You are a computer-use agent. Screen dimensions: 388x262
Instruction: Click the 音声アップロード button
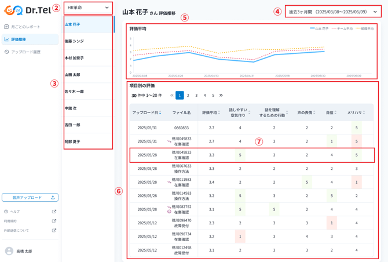click(30, 197)
